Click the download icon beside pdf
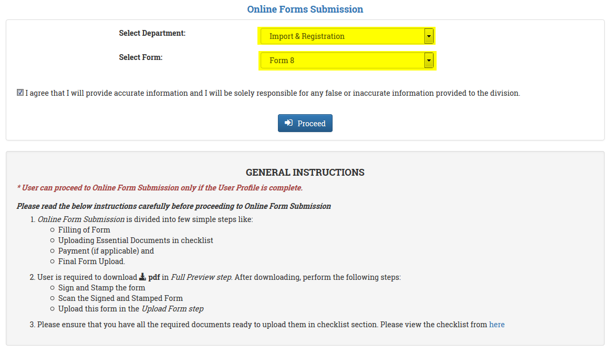 click(x=142, y=277)
